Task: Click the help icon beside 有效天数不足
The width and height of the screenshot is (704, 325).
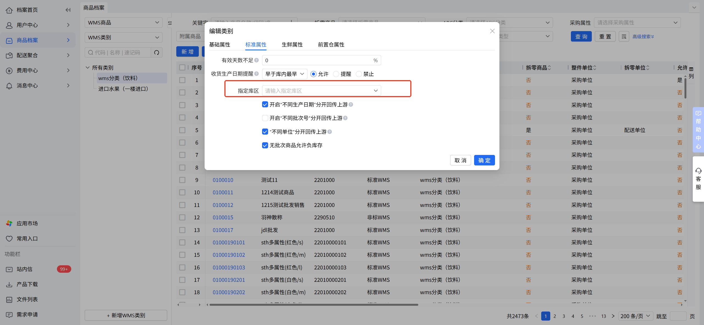Action: [x=256, y=60]
